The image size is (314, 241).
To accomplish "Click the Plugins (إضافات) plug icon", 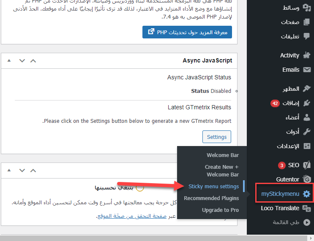I will point(306,103).
